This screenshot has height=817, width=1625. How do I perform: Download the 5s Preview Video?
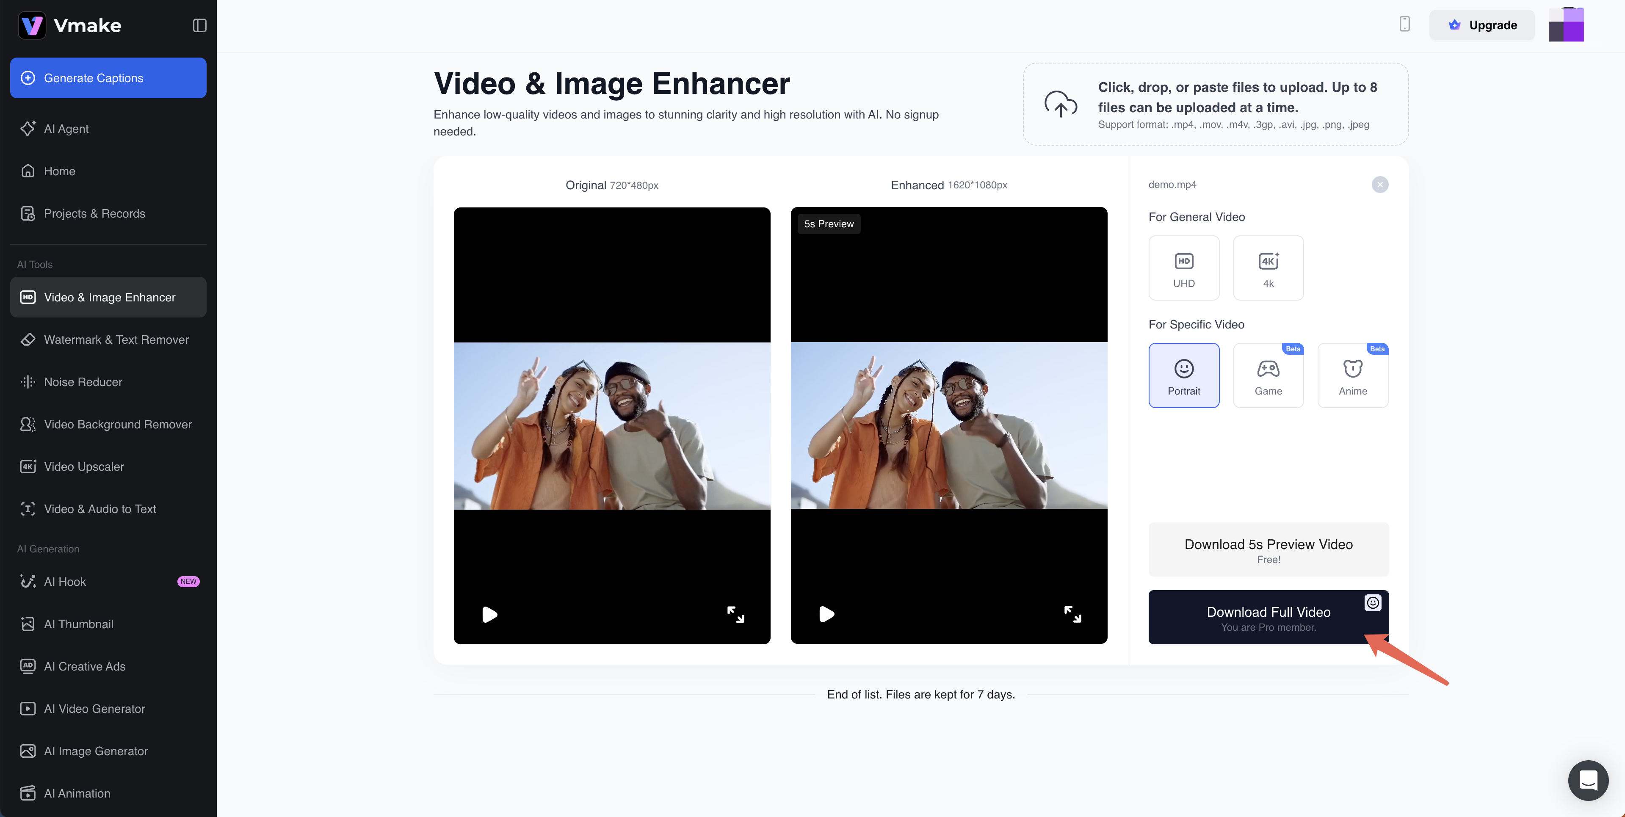coord(1268,549)
